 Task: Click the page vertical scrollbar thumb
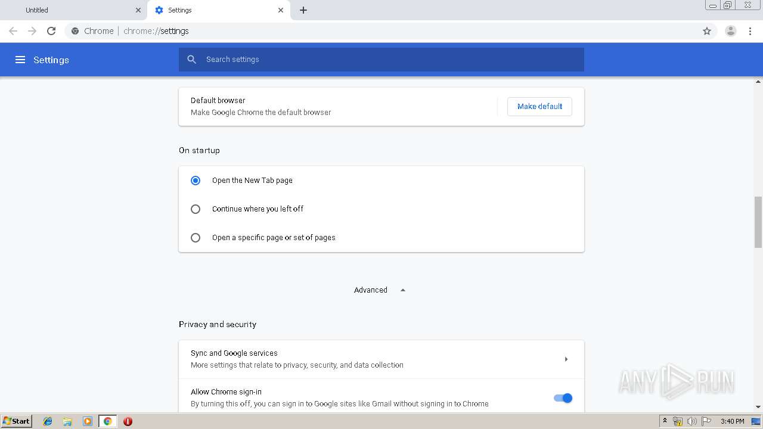758,222
